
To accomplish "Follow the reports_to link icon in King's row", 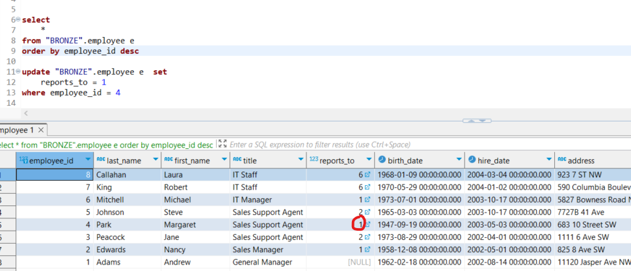I will [368, 187].
